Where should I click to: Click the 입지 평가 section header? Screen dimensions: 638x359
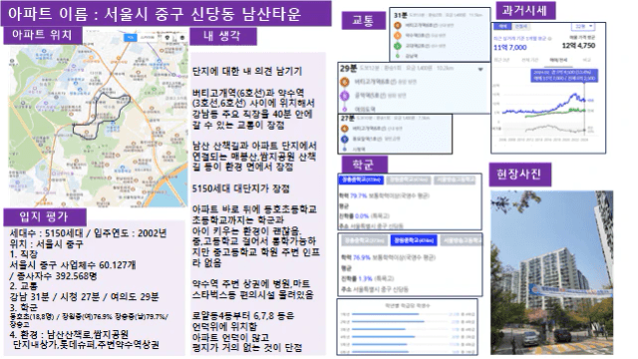[x=44, y=217]
